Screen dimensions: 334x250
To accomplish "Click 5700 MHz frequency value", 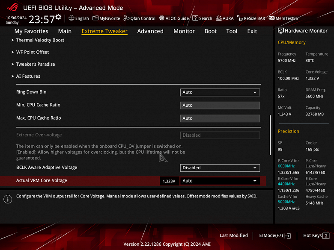I will click(x=286, y=61).
